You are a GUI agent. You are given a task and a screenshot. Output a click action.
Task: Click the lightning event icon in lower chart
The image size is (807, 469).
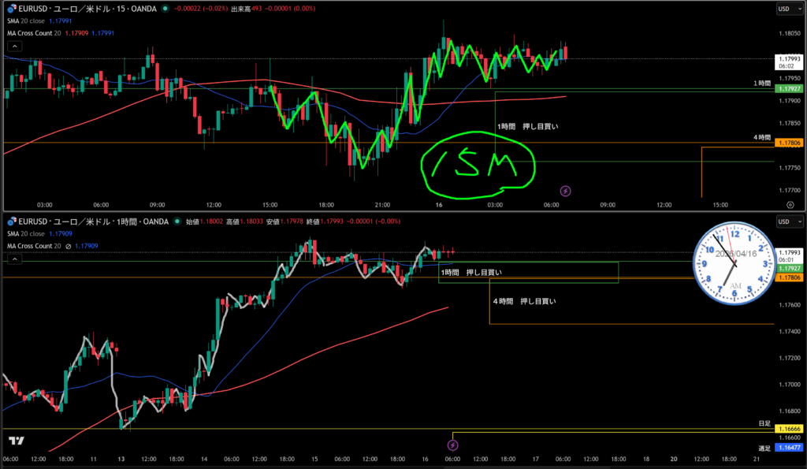[x=453, y=445]
